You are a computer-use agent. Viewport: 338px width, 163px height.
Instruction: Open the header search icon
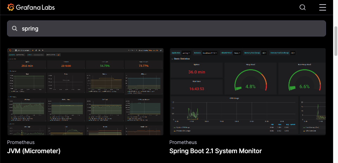[303, 7]
